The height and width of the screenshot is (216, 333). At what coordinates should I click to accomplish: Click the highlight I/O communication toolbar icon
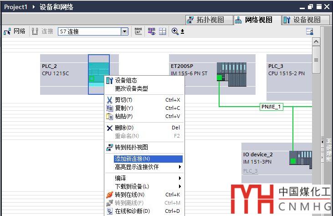coord(152,31)
